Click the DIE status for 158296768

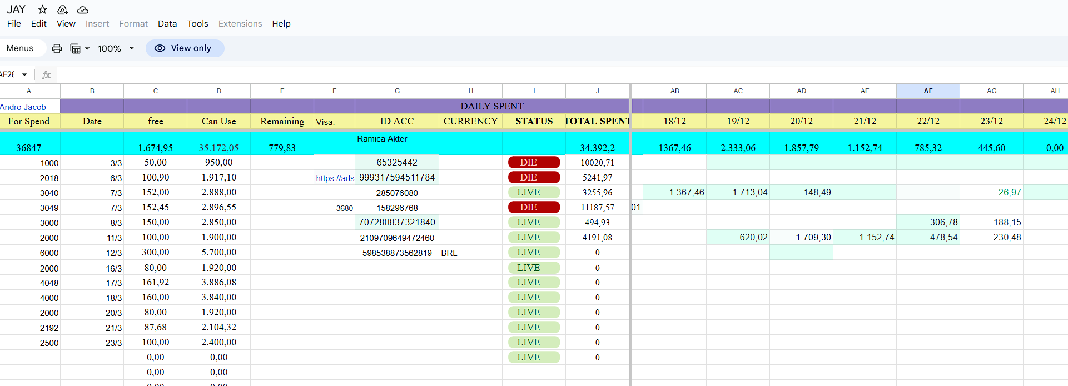click(534, 207)
